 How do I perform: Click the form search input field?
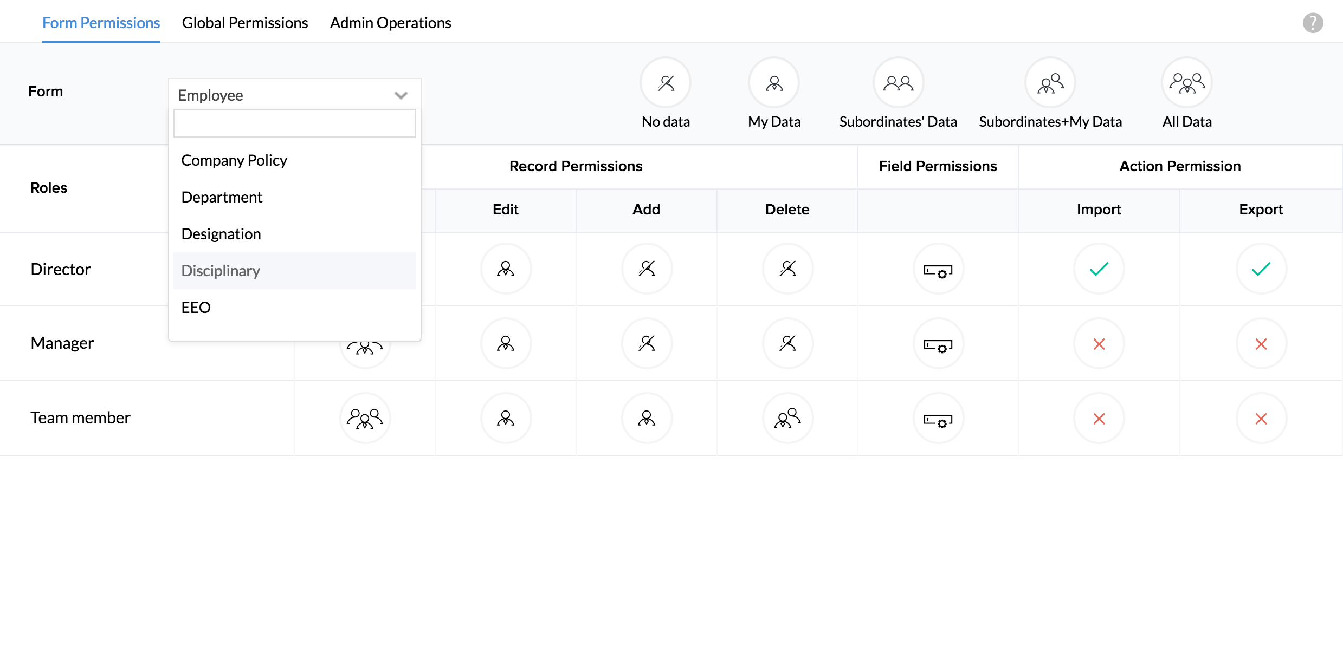(x=294, y=123)
